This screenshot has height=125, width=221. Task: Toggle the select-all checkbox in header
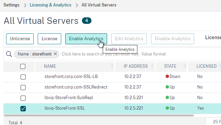23,66
